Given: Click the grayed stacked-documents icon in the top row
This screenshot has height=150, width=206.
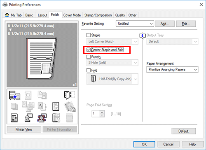Looking at the screenshot, I should (42, 95).
